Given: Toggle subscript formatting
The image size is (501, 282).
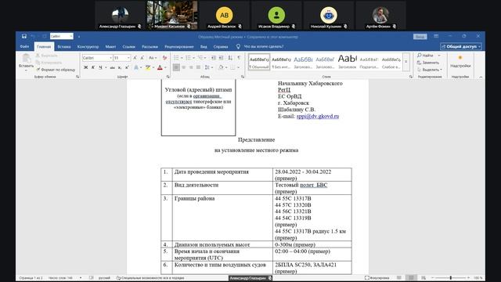Looking at the screenshot, I should pyautogui.click(x=120, y=67).
